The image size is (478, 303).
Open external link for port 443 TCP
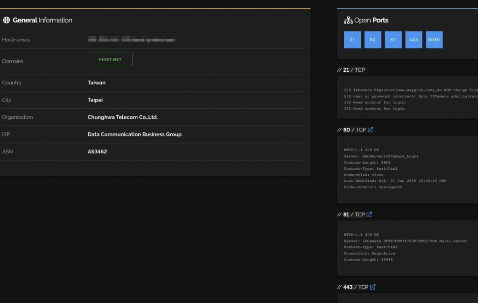(373, 287)
